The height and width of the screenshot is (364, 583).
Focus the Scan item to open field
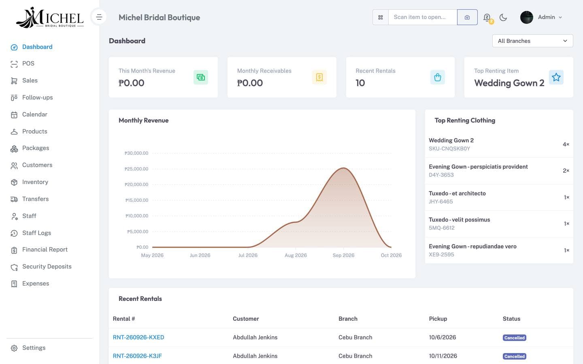423,17
